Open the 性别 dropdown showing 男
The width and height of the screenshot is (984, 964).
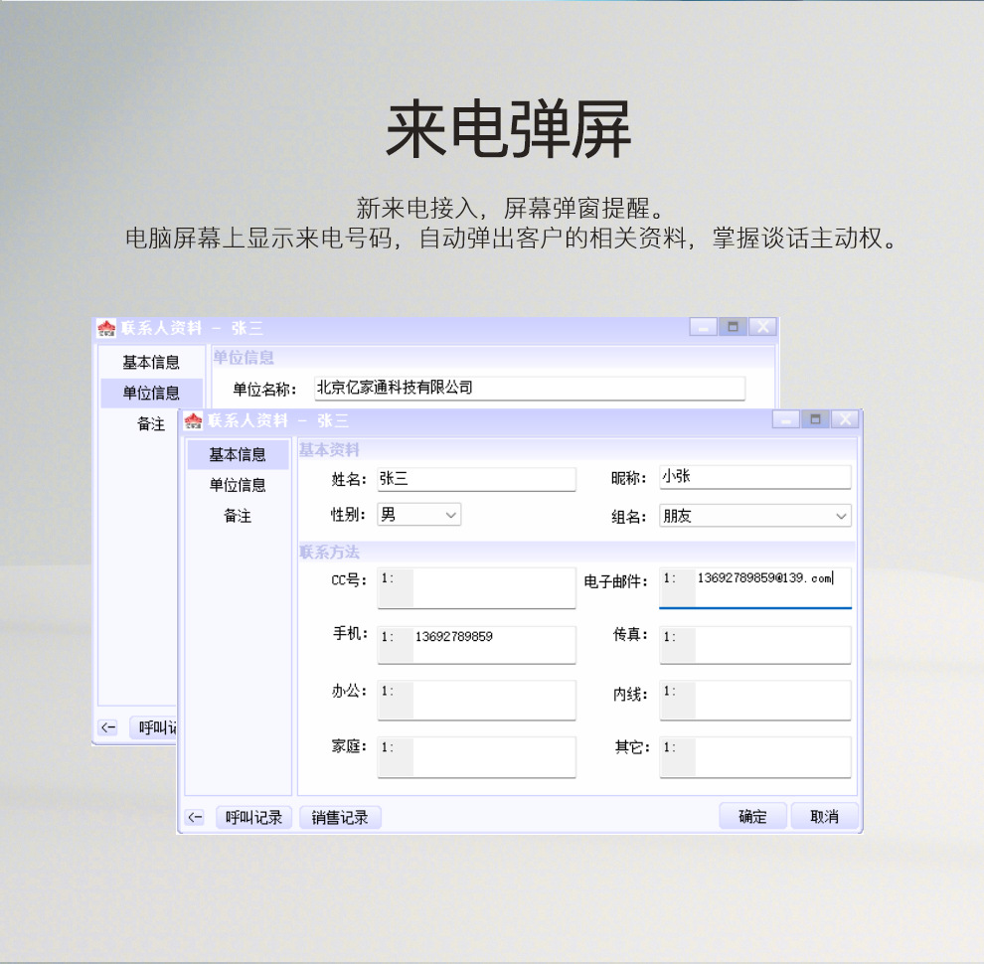(x=419, y=515)
